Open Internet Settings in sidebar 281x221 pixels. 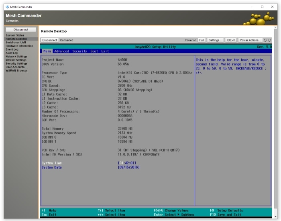[16, 60]
